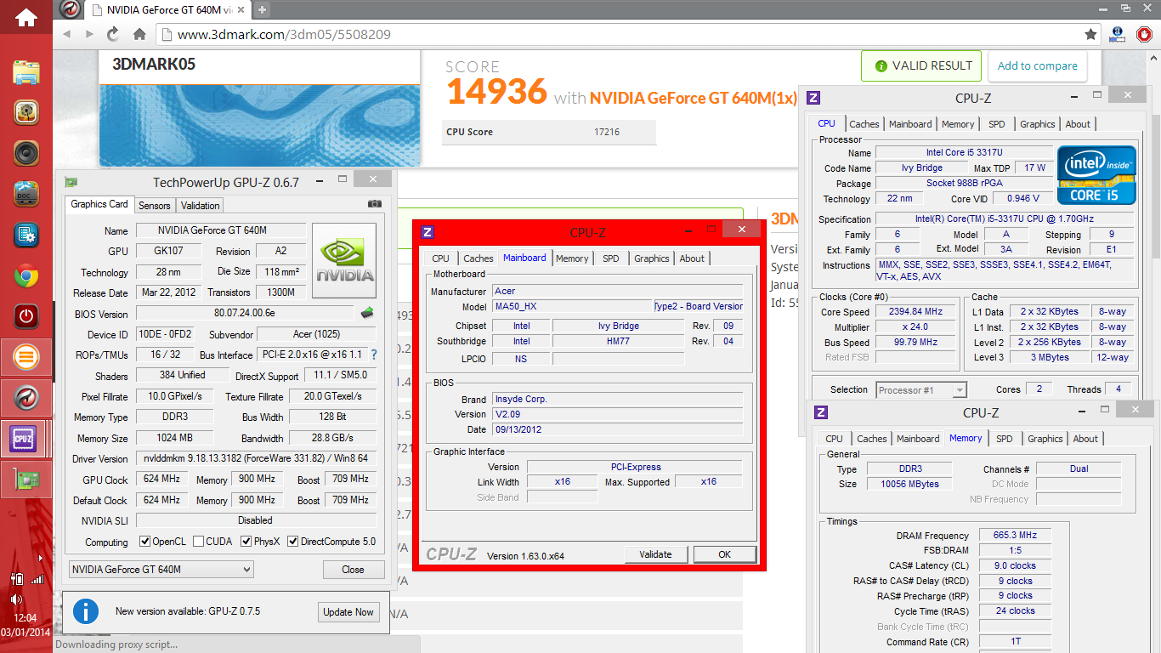Click the browser page scroll-up arrow
Viewport: 1161px width, 653px height.
point(1155,57)
